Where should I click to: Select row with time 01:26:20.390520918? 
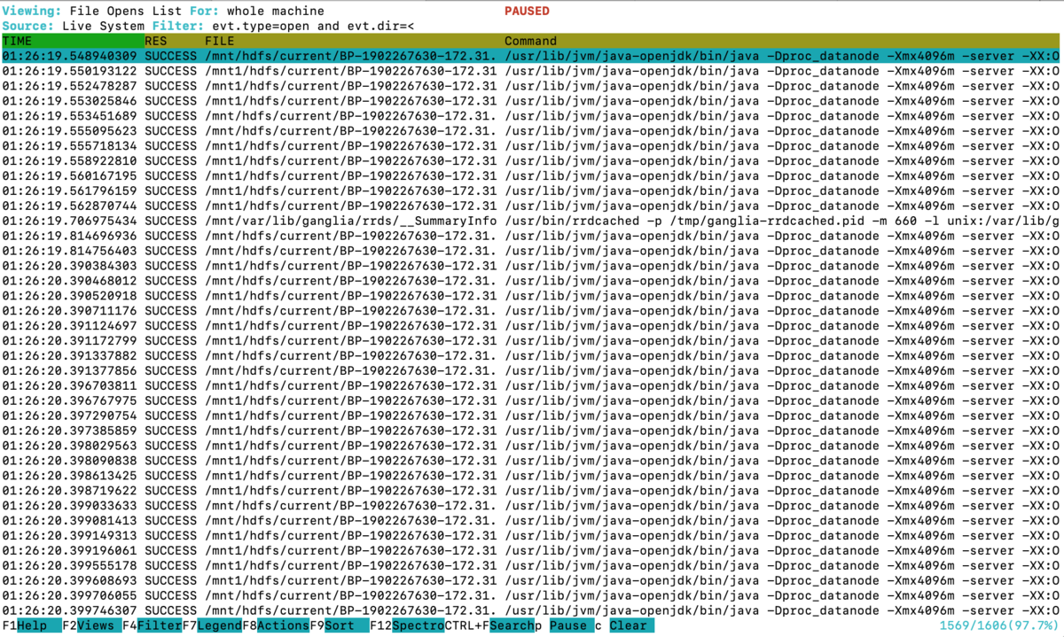point(532,296)
